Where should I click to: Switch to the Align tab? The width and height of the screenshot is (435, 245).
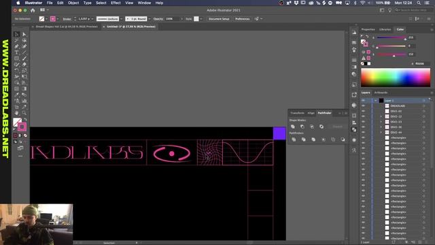[x=311, y=113]
